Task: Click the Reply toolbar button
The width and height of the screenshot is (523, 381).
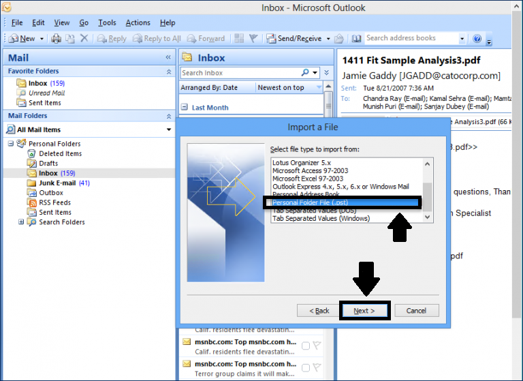Action: (112, 39)
